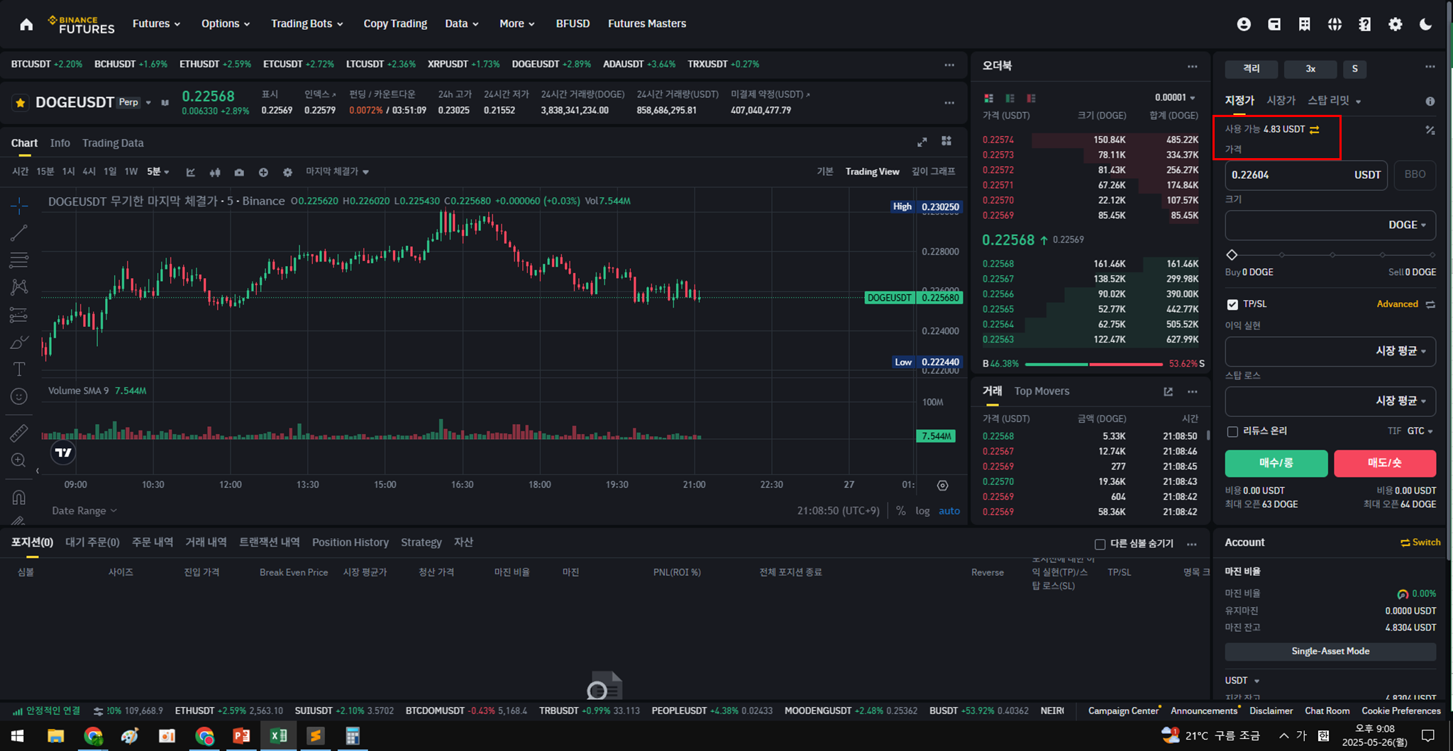
Task: Click the transfer arrows next to 4.83 USDT
Action: (x=1315, y=129)
